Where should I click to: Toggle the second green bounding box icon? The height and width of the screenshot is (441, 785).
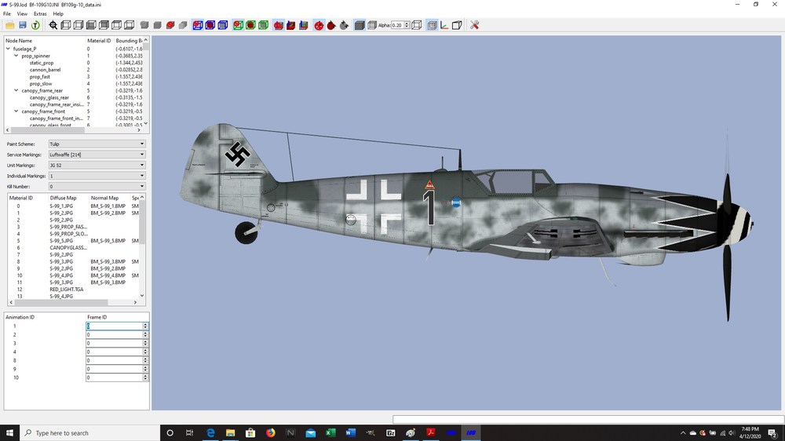tap(250, 25)
